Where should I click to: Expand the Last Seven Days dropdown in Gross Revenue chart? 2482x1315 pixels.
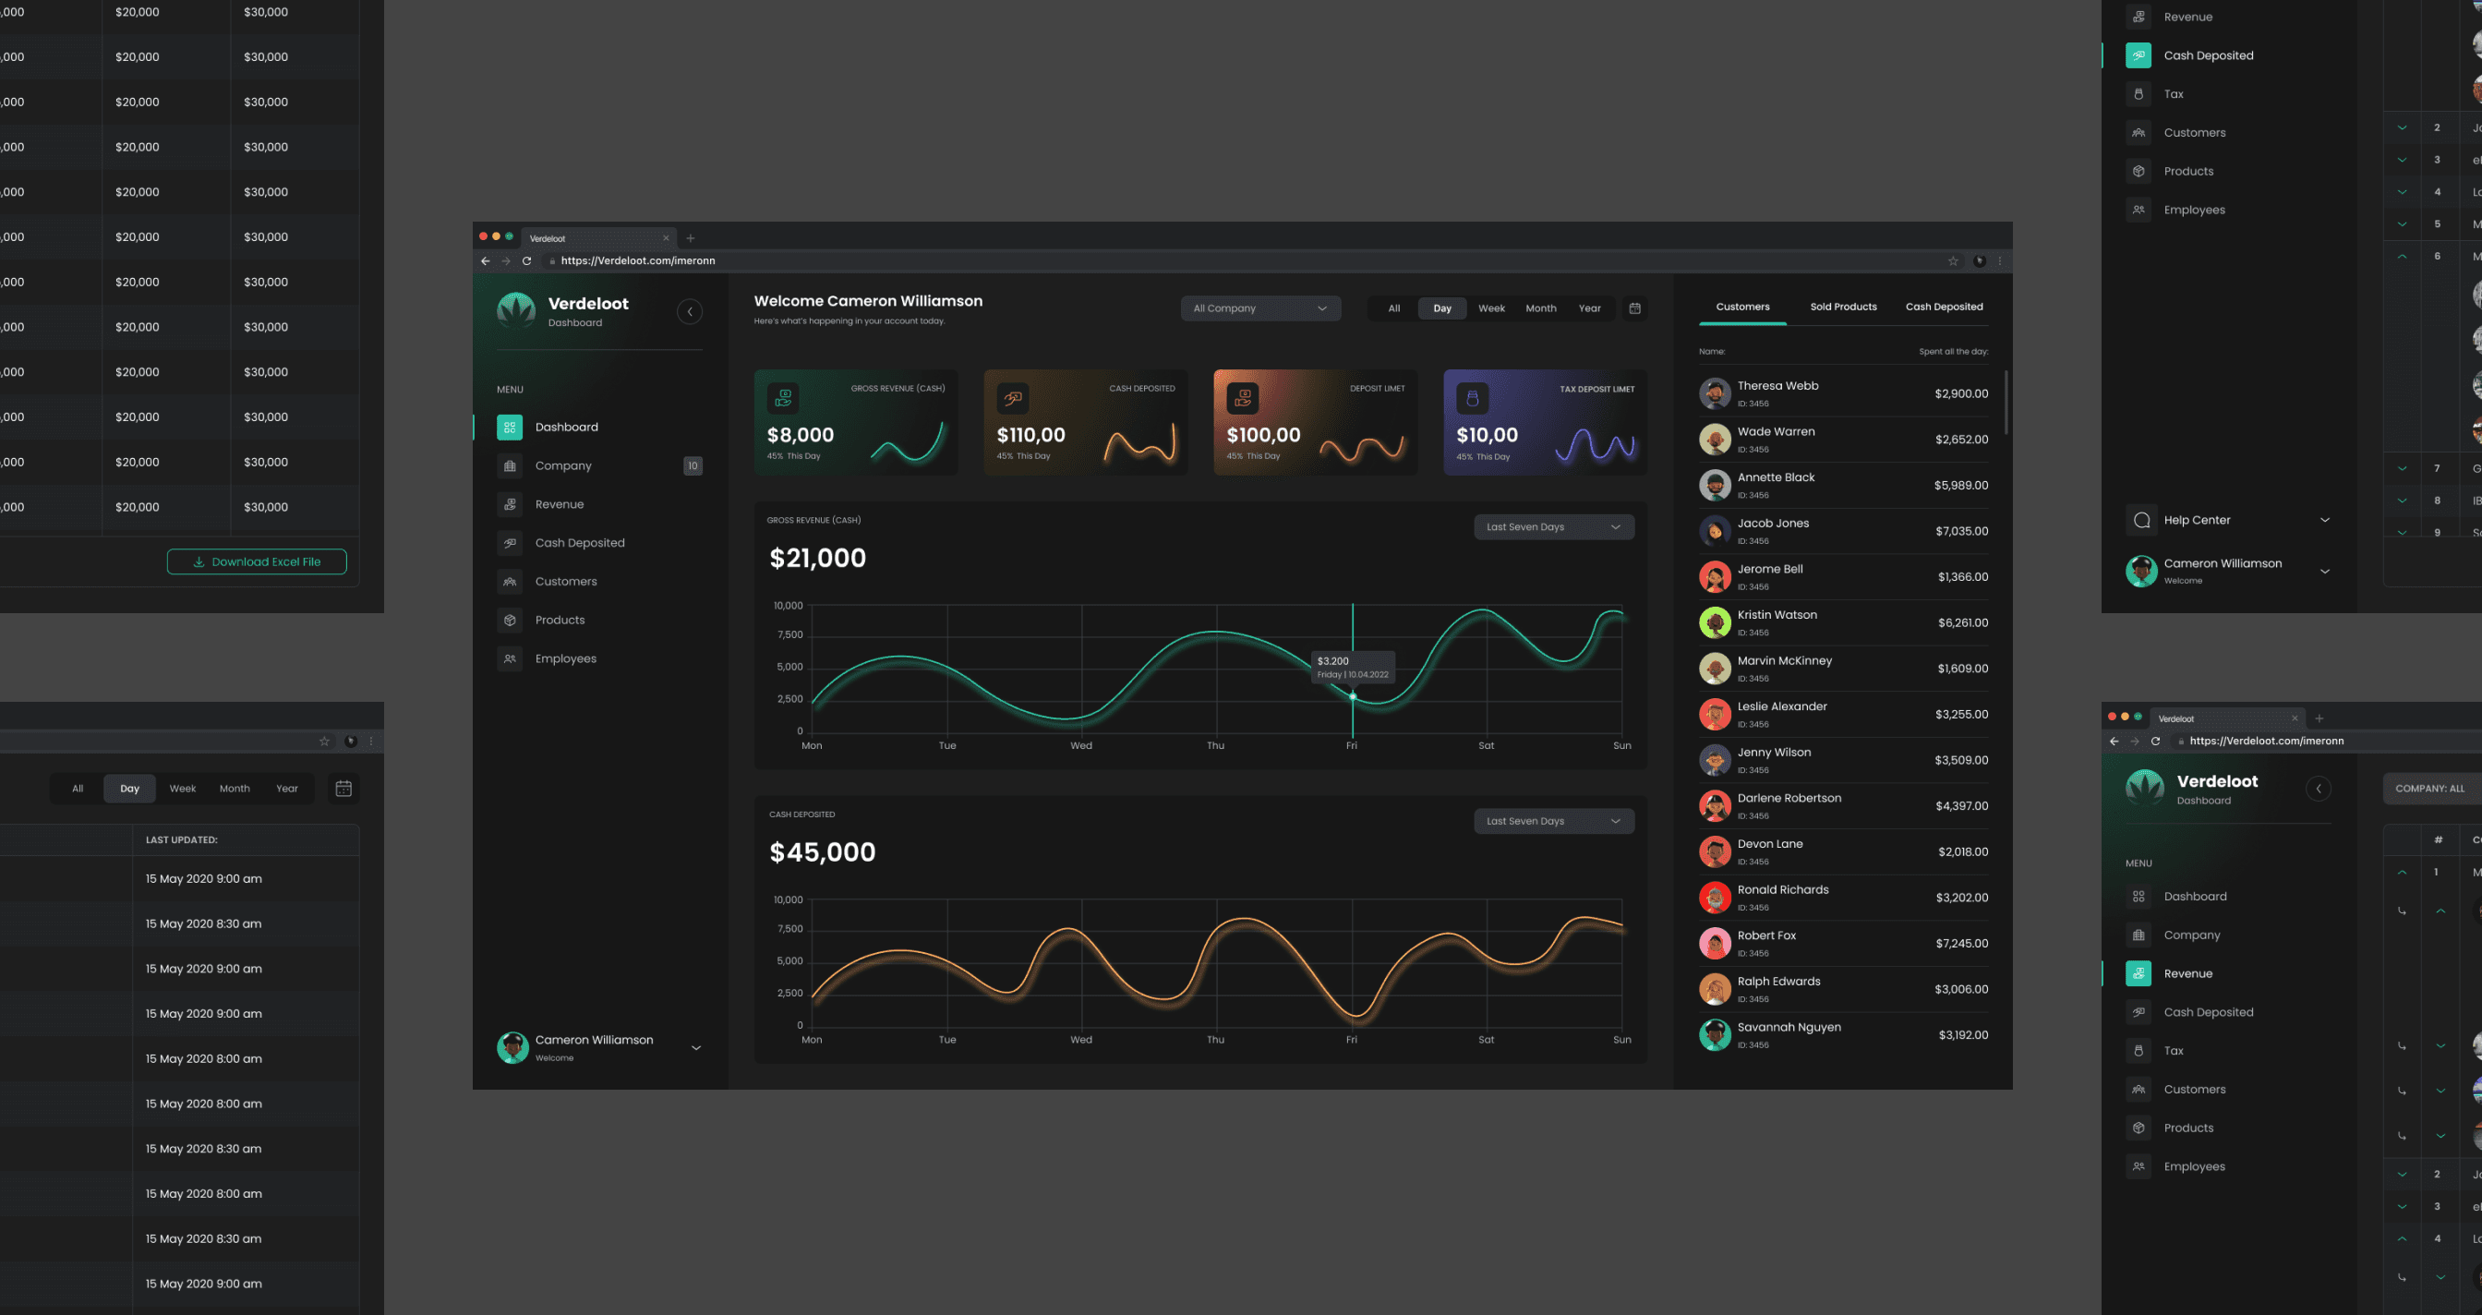[1553, 527]
